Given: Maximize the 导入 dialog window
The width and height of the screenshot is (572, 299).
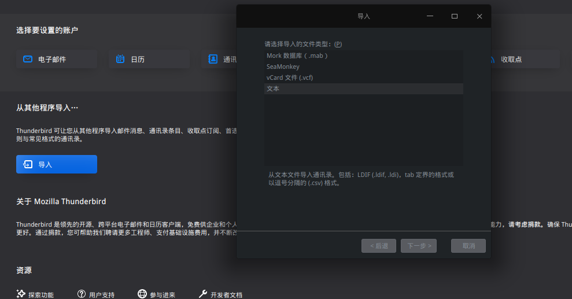Looking at the screenshot, I should (455, 16).
